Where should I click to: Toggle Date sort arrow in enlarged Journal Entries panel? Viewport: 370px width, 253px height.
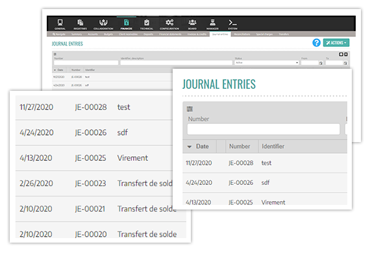tap(190, 147)
